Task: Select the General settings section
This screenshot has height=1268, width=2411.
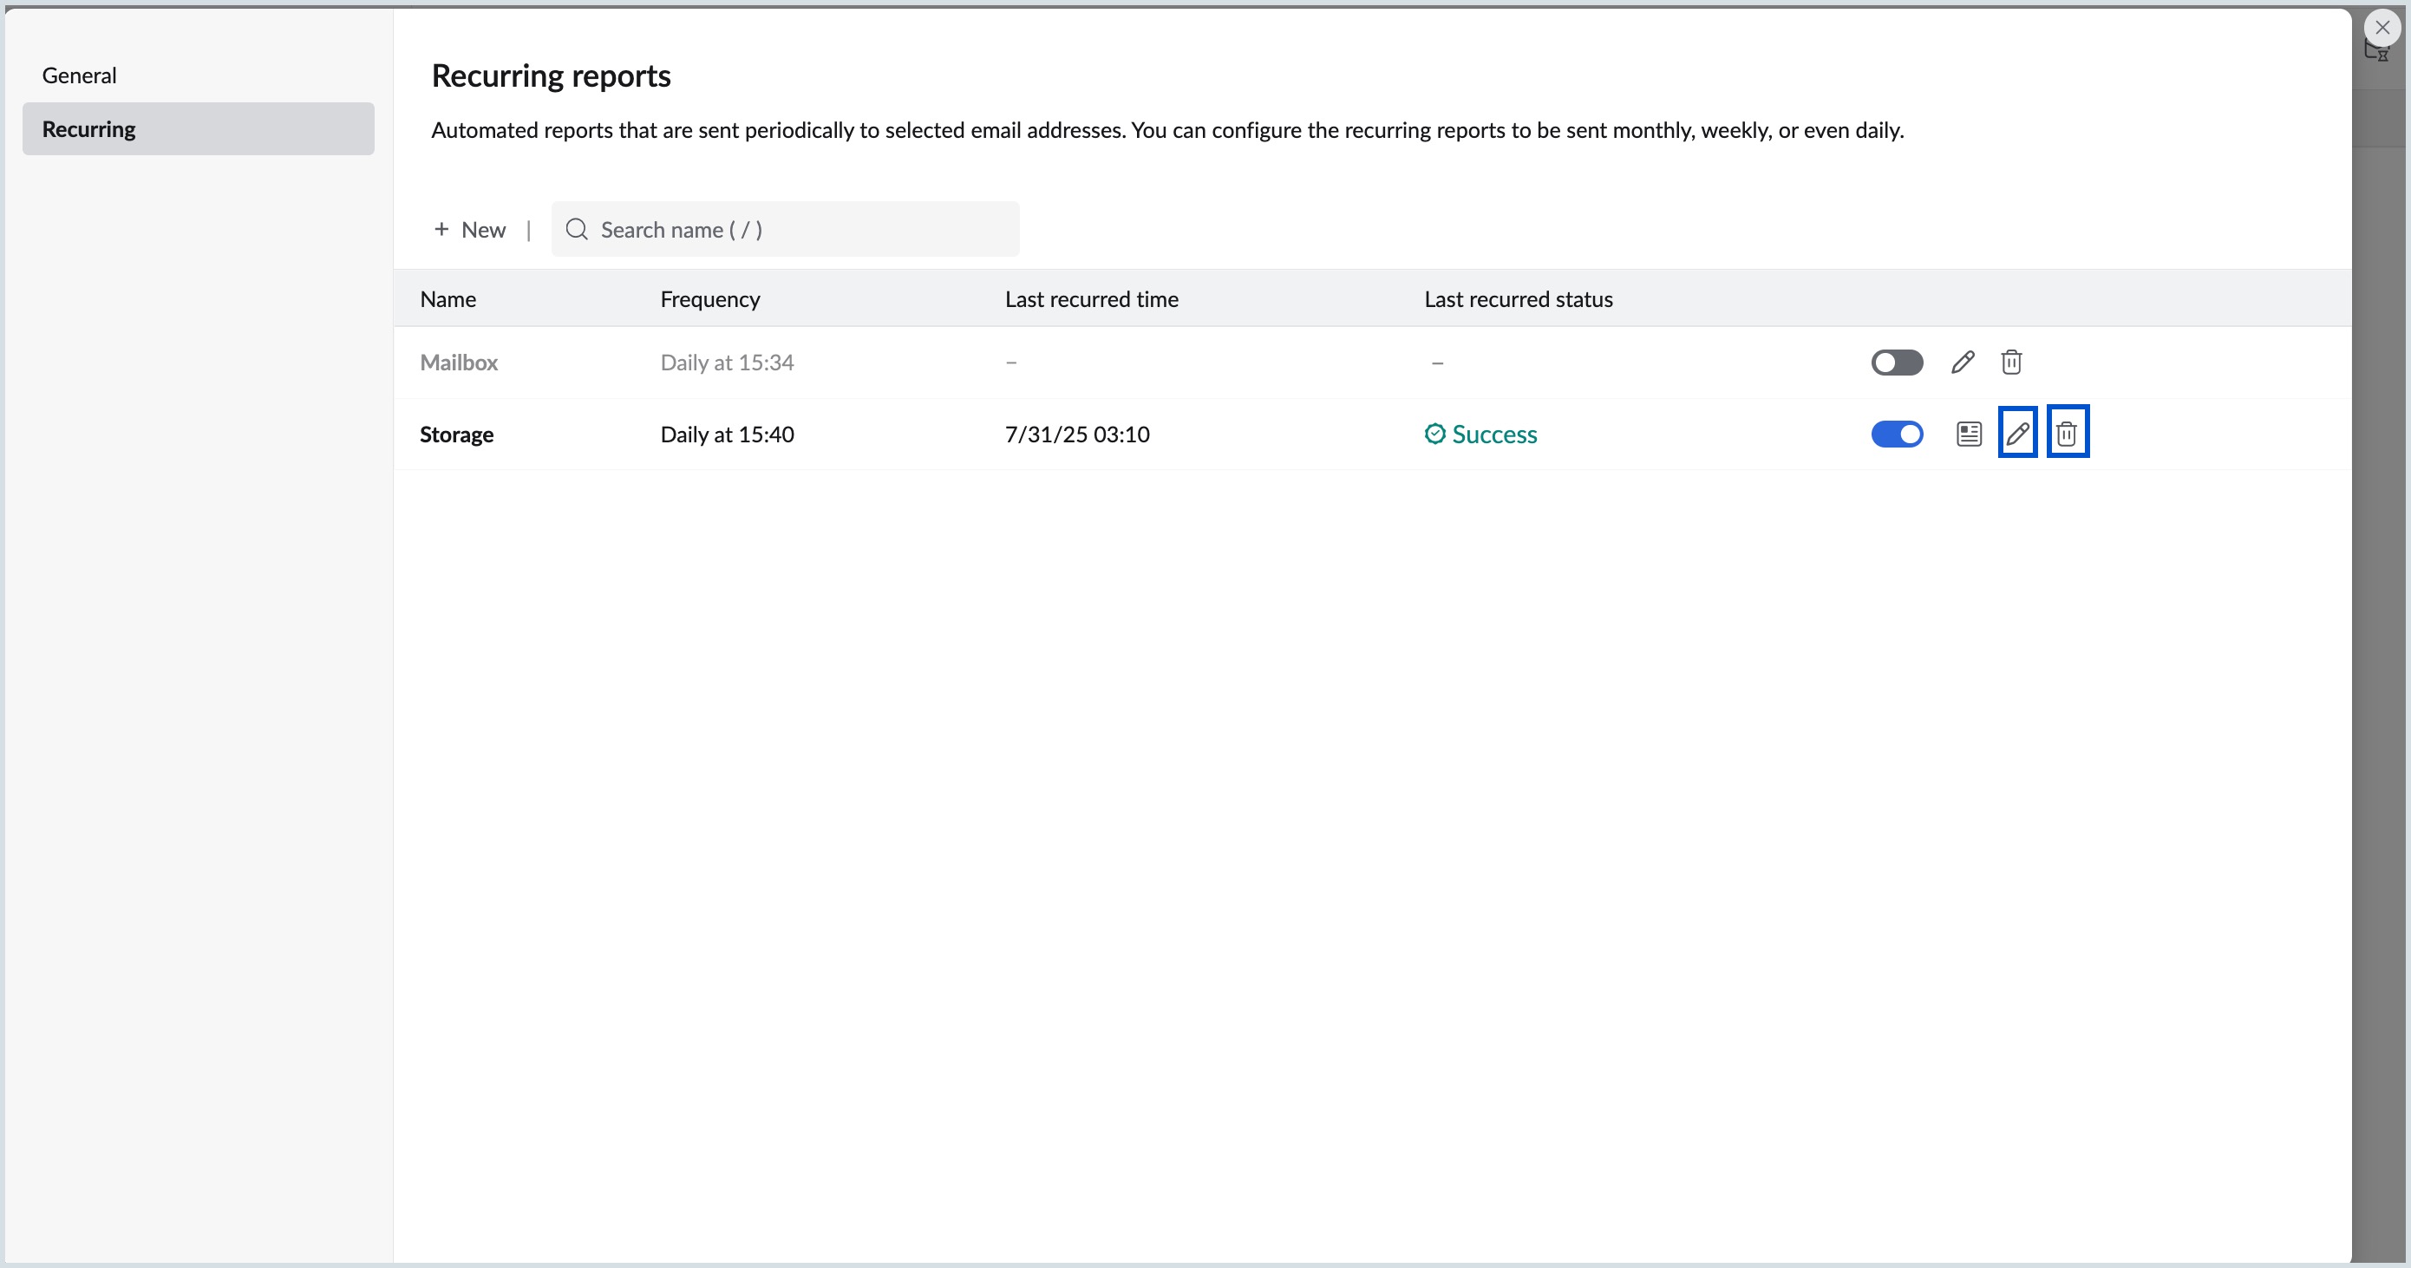Action: 80,75
